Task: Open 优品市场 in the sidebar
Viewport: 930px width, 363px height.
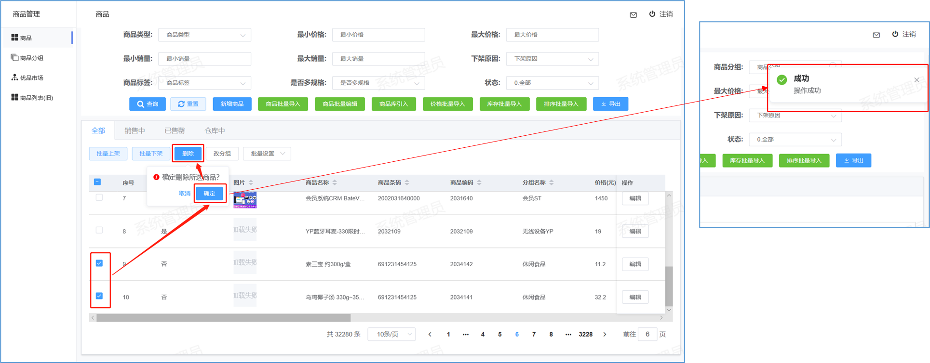Action: [31, 78]
